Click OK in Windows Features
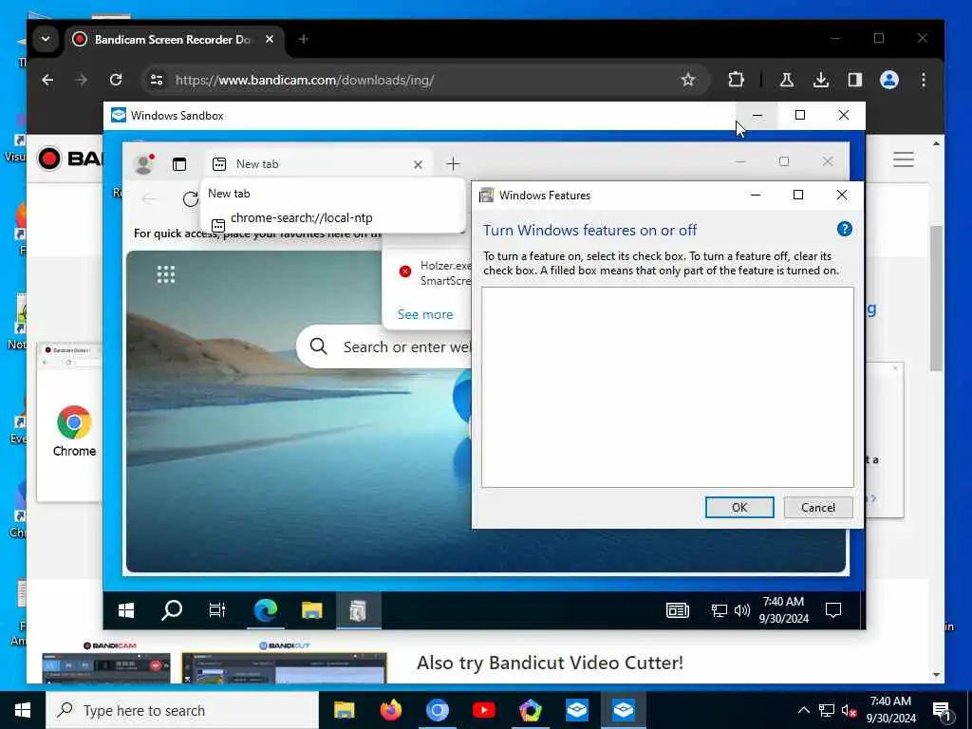 point(738,507)
